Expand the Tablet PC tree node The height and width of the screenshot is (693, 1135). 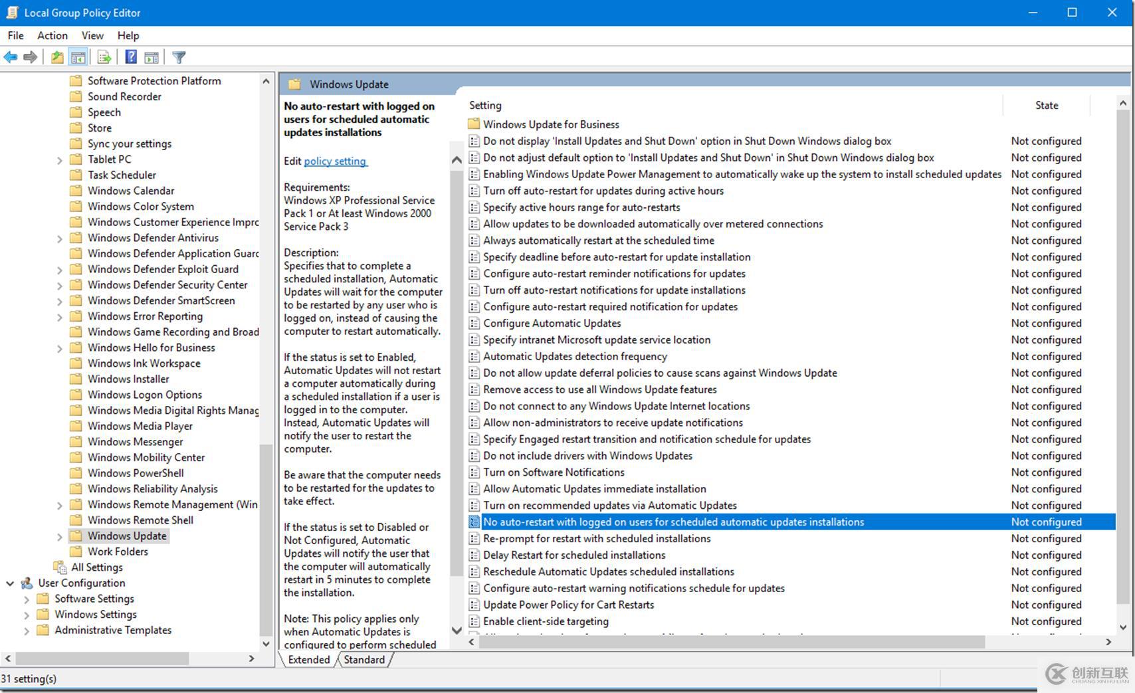[60, 159]
